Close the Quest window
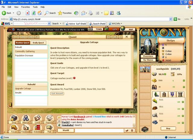193x140 pixels. pyautogui.click(x=127, y=37)
